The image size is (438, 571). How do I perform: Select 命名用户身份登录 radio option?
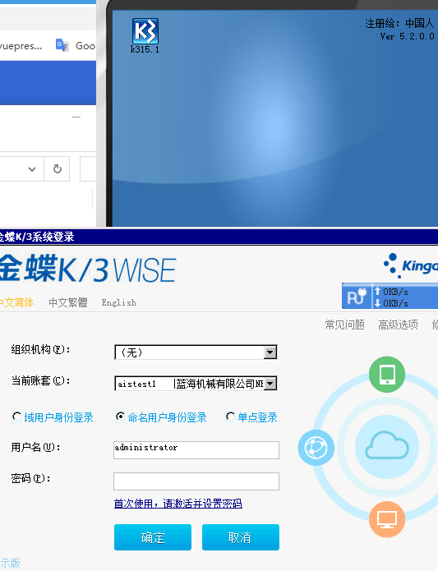[120, 417]
